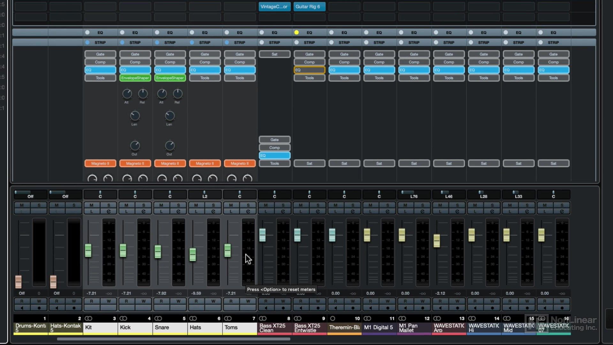Toggle EQ bypass dot on Kit channel
The height and width of the screenshot is (345, 613).
[x=87, y=32]
